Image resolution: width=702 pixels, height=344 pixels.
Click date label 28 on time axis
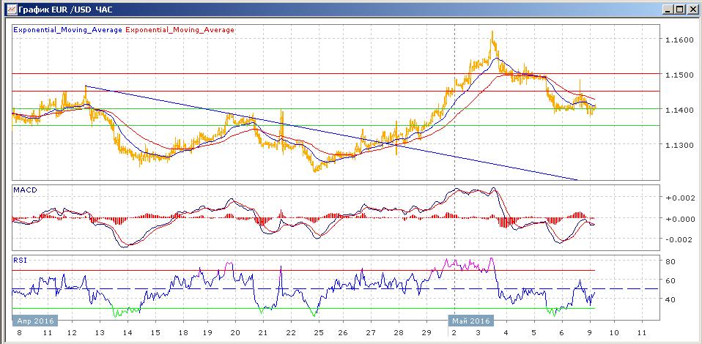399,333
